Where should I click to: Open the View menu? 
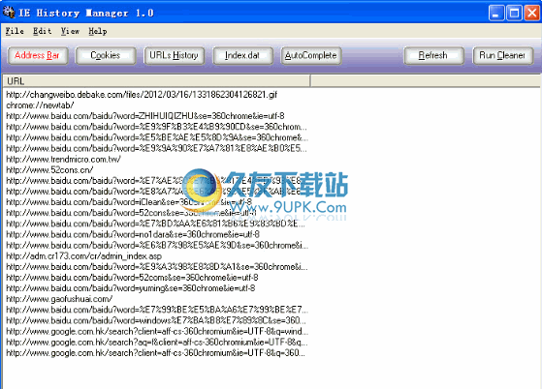tap(70, 31)
